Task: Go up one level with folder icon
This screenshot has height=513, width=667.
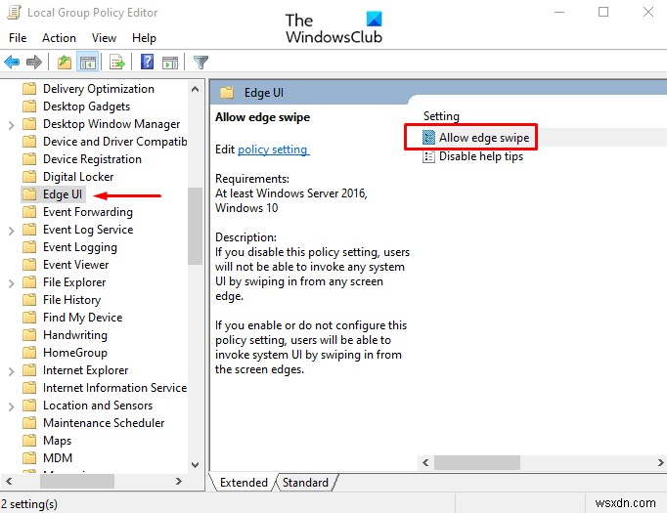Action: pyautogui.click(x=65, y=63)
